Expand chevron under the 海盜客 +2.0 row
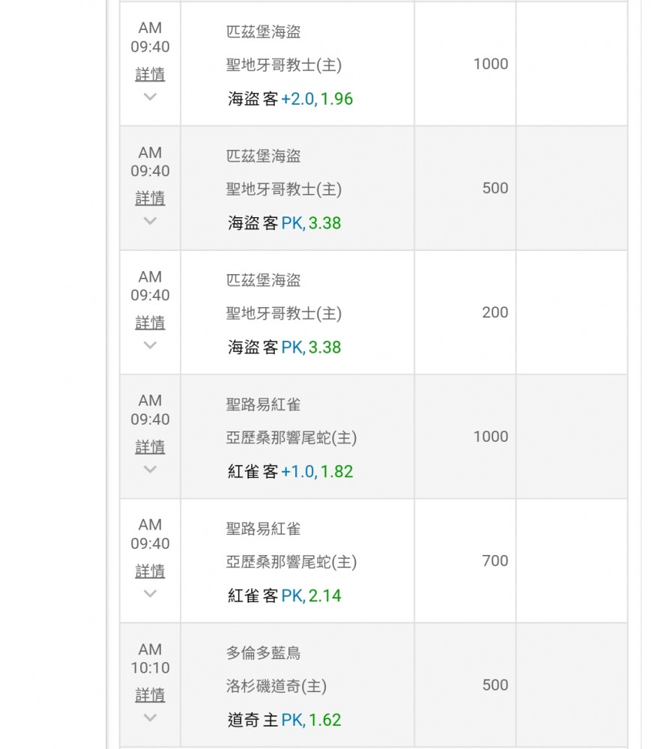 click(150, 97)
